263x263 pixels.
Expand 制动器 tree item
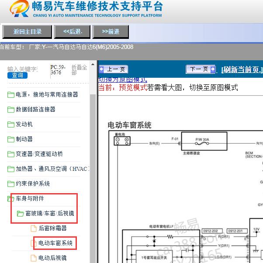point(24,139)
